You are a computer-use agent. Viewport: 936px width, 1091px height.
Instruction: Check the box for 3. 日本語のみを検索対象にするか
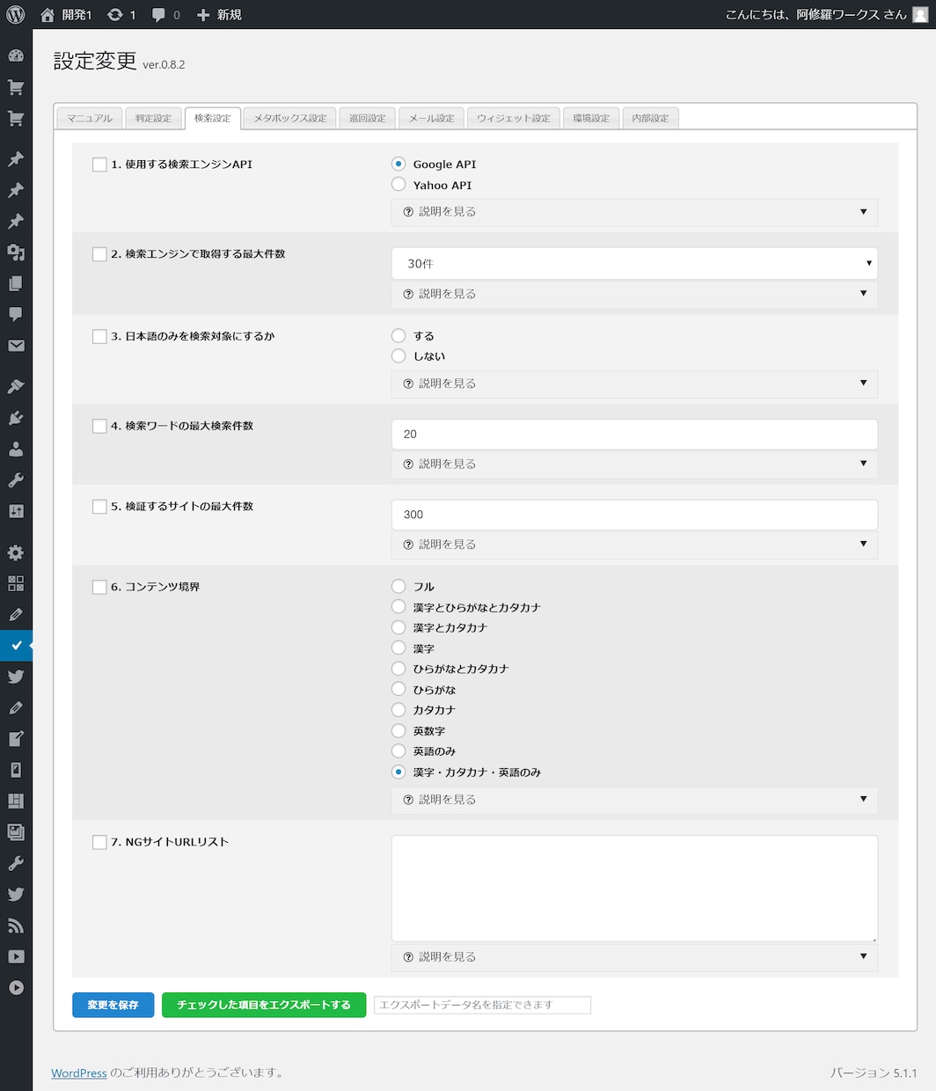point(99,336)
